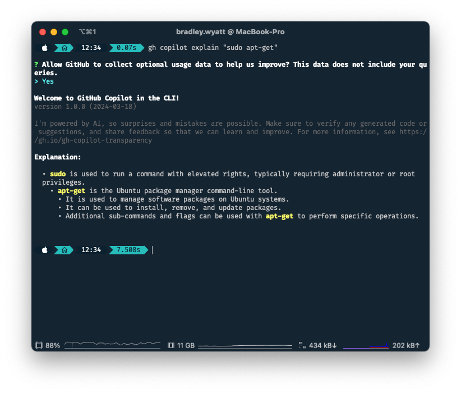This screenshot has width=461, height=393.
Task: Select the Yes answer line
Action: (x=44, y=81)
